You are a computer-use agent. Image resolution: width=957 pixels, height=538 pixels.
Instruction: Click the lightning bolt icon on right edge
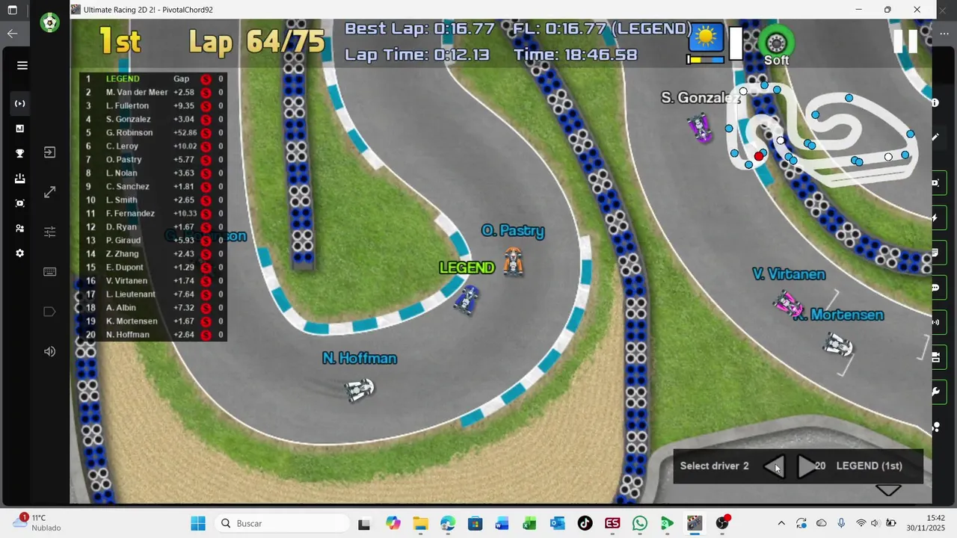coord(935,217)
